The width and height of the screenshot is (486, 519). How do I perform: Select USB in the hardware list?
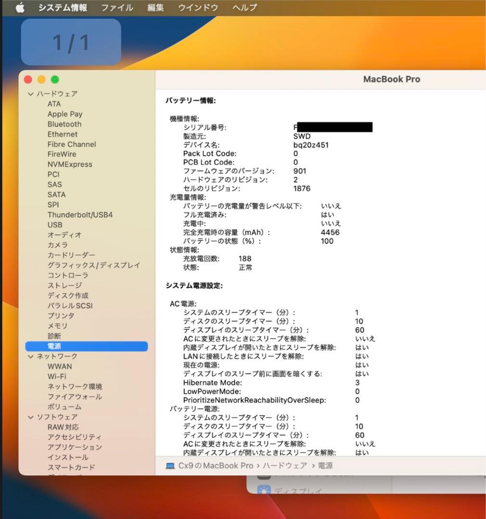tap(55, 225)
